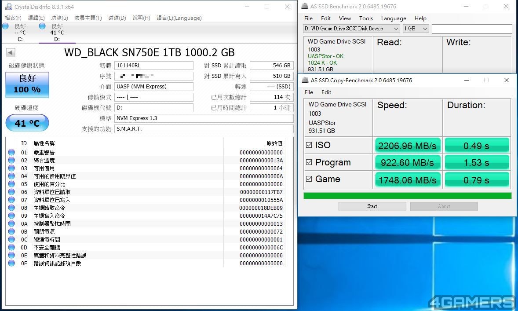
Task: Click the total host writes field 510 GB
Action: (272, 76)
